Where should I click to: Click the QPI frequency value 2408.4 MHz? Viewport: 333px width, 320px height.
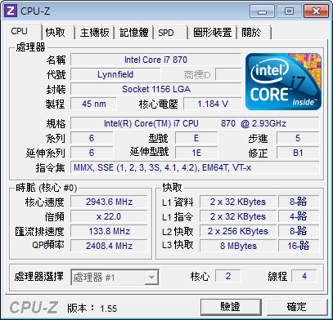pos(109,246)
